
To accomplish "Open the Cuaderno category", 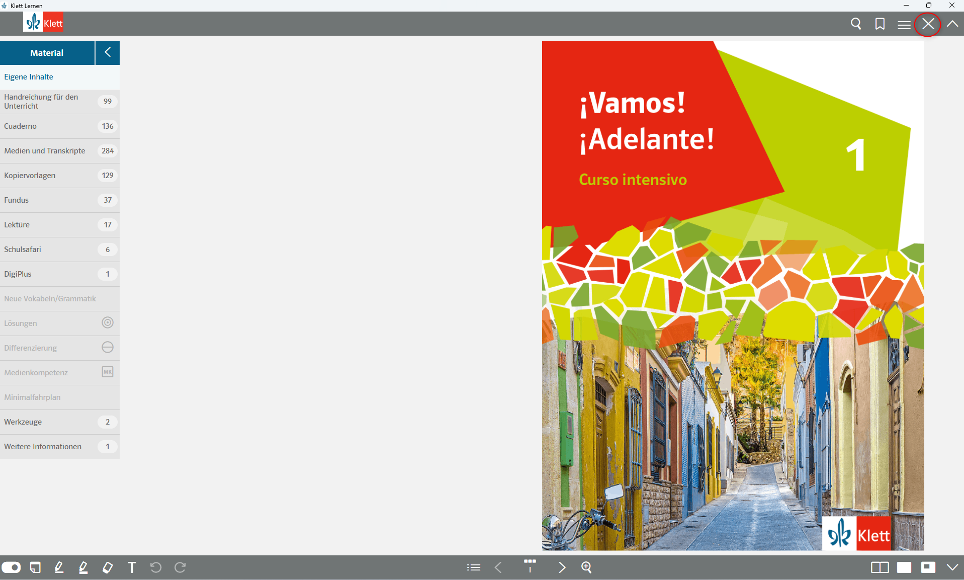I will point(60,126).
